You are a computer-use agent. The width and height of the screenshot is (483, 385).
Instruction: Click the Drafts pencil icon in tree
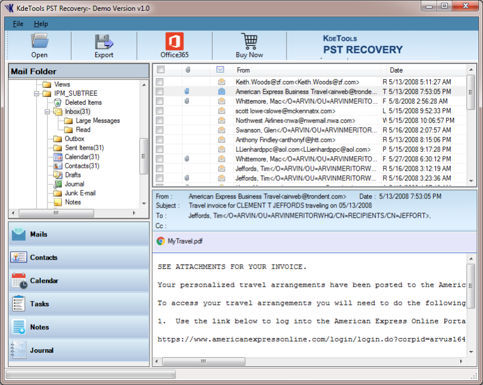pyautogui.click(x=57, y=175)
